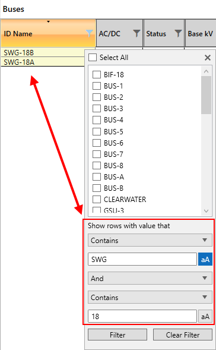Apply with the Filter button
The width and height of the screenshot is (216, 350).
pos(117,335)
